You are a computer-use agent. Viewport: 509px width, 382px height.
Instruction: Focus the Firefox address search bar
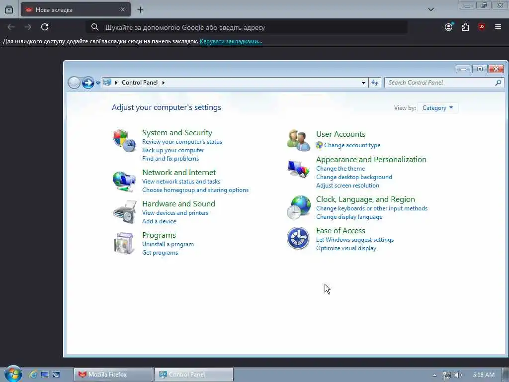(247, 27)
